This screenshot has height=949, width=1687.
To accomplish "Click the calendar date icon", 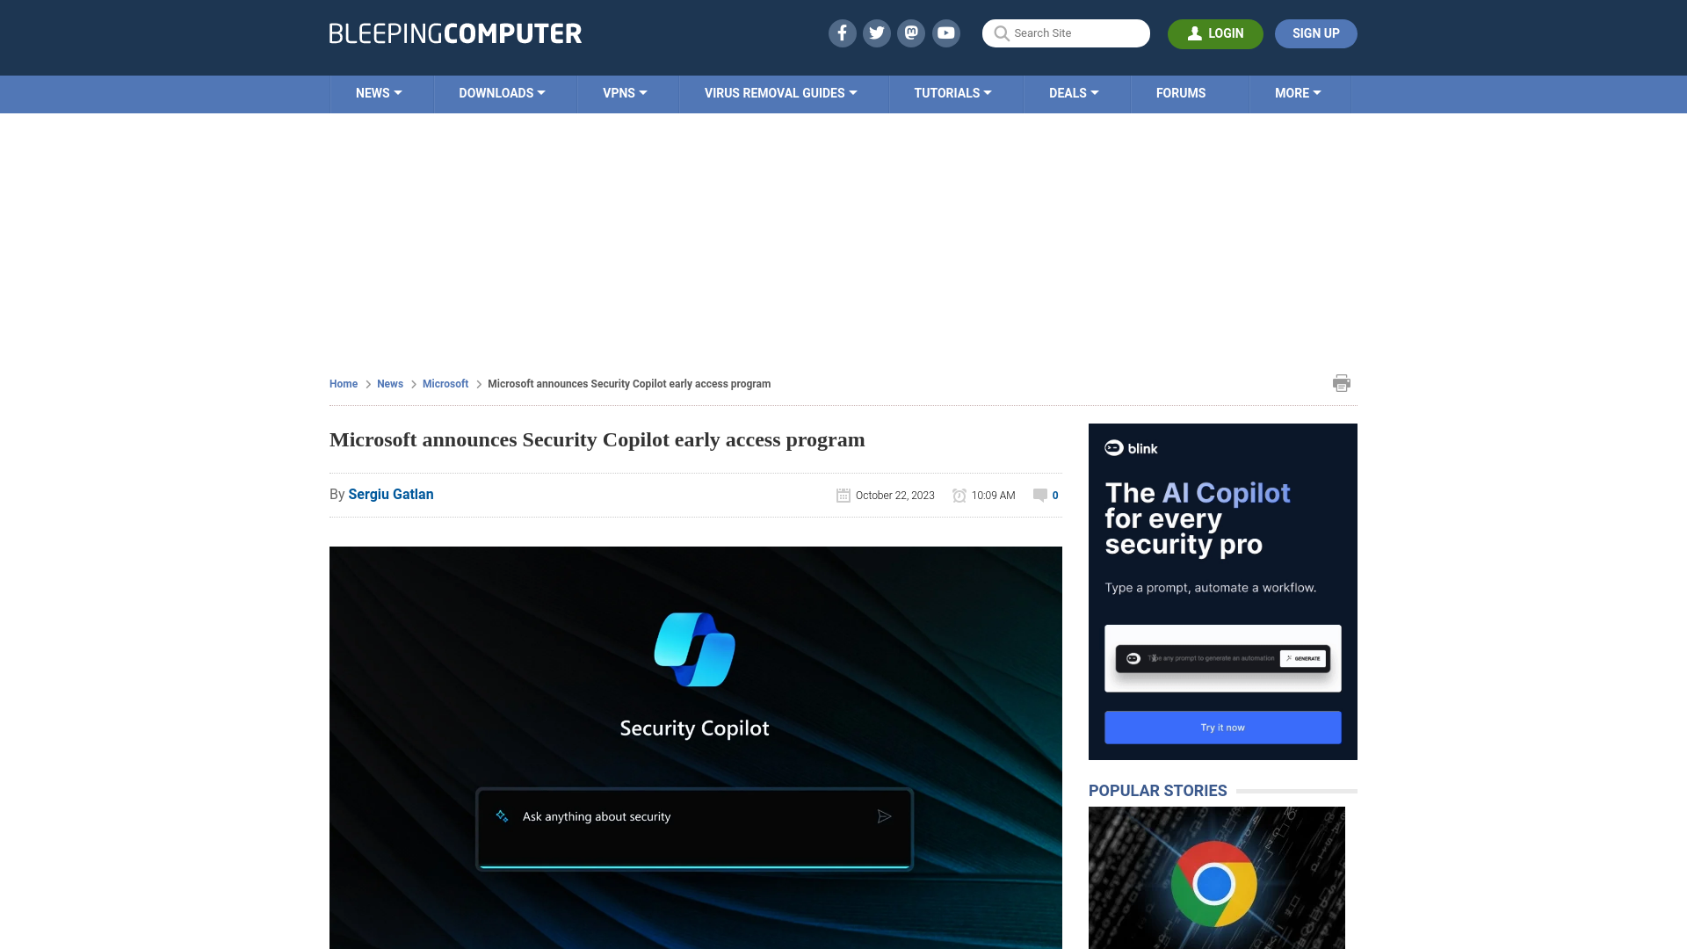I will pyautogui.click(x=843, y=495).
